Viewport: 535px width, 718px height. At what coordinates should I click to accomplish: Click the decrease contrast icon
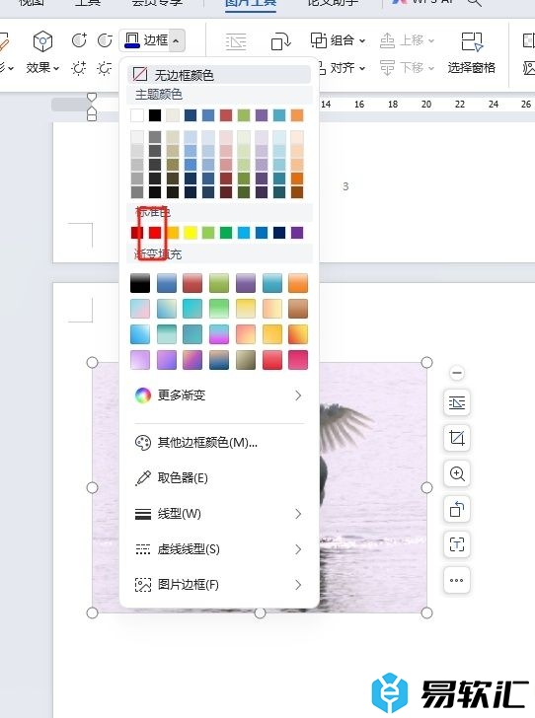105,40
